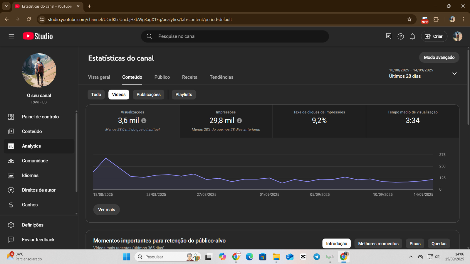Click the YouTube Studio logo

click(x=38, y=36)
